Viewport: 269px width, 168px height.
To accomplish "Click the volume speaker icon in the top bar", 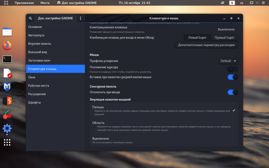I will point(257,3).
